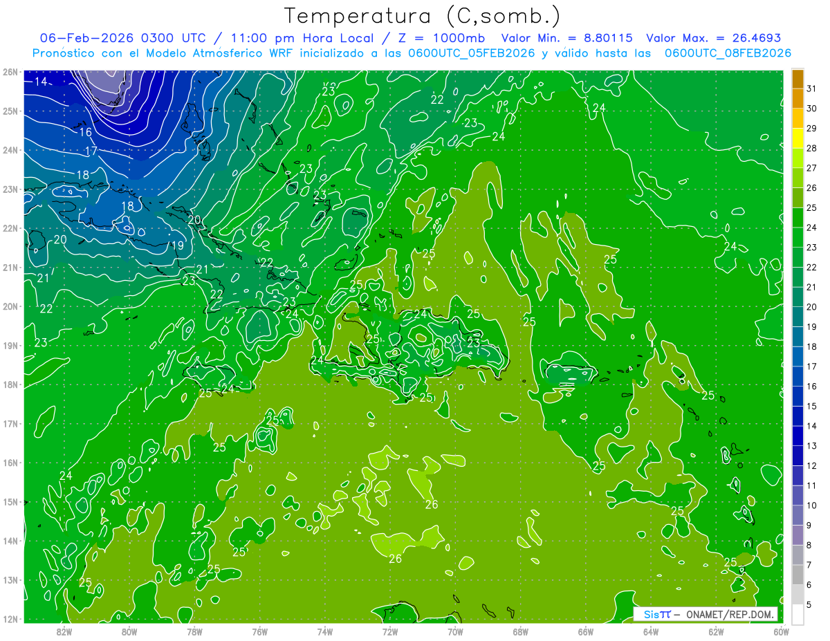Viewport: 830px width, 641px height.
Task: Pick the gray legend swatch between 6 and 7
Action: pos(797,575)
